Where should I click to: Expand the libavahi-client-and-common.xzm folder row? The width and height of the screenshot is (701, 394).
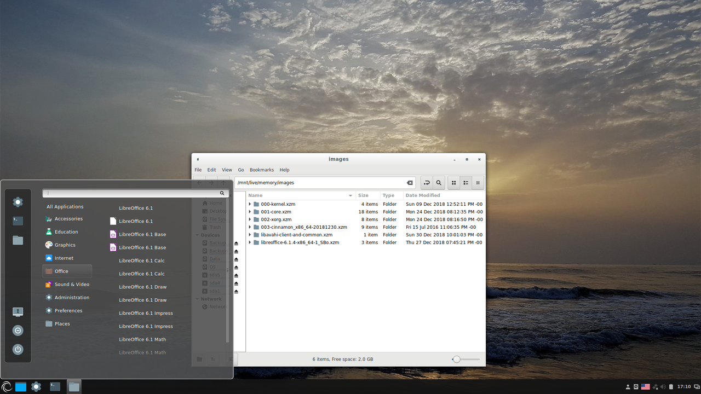coord(250,235)
